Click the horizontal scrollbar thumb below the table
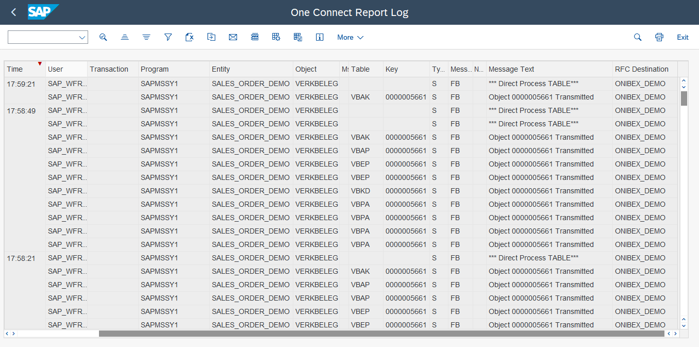Screen dimensions: 699x347 [x=381, y=334]
